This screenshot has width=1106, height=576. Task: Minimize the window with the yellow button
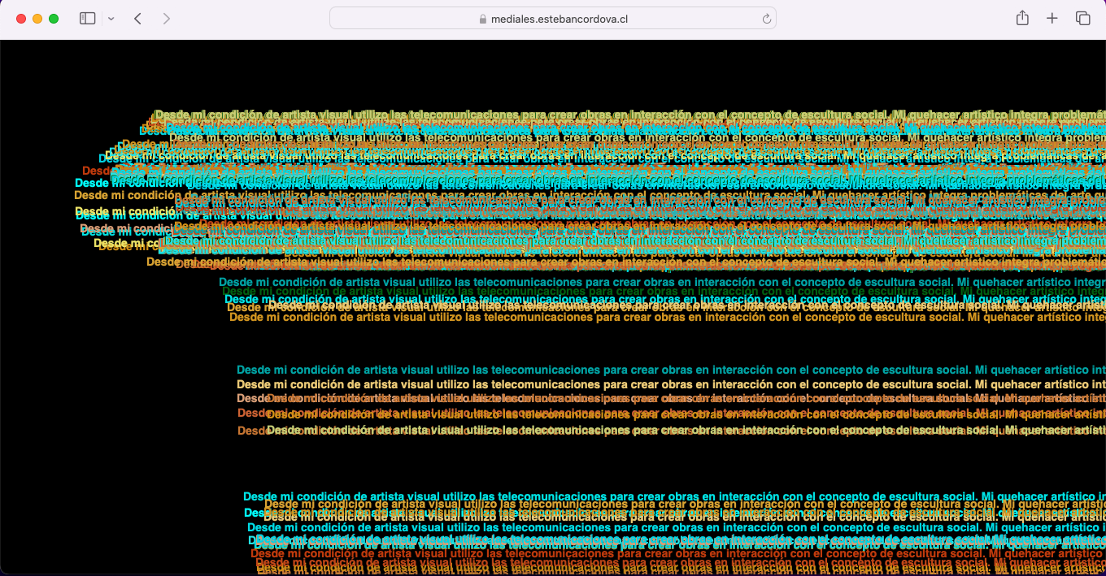(37, 19)
